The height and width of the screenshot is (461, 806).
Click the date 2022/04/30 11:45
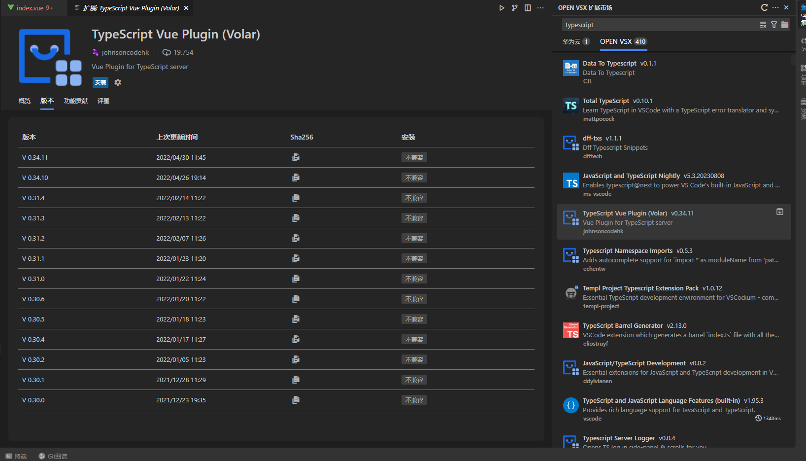click(x=181, y=158)
